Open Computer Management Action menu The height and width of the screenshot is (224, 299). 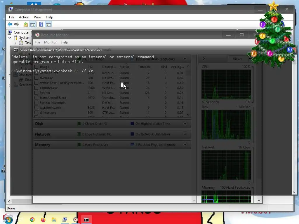tap(24, 17)
